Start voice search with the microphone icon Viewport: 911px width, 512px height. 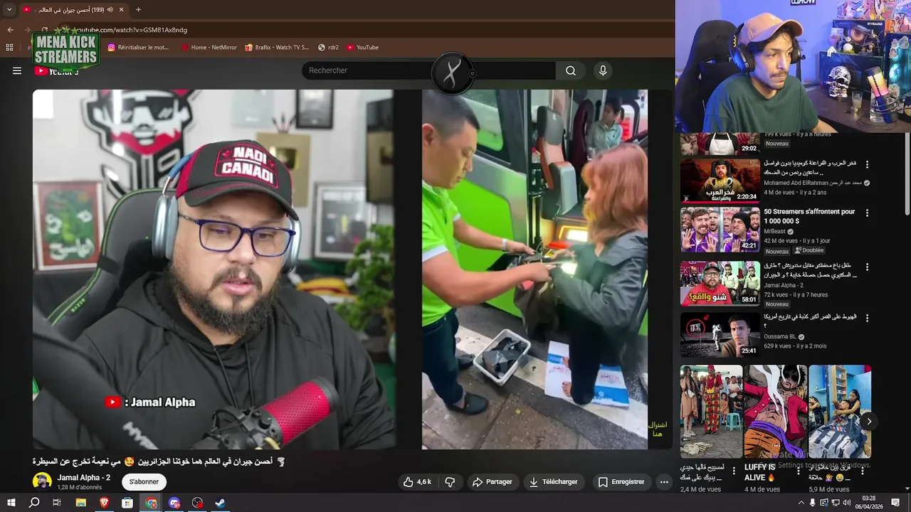coord(603,70)
